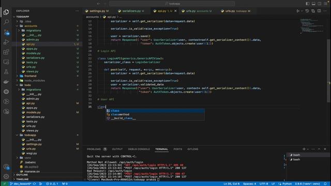Viewport: 331px width, 186px height.
Task: Close the terminal panel
Action: 325,149
